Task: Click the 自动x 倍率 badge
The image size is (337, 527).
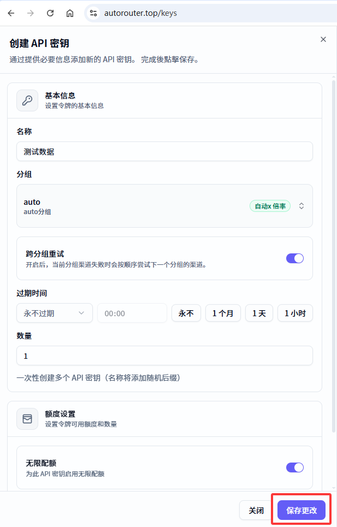Action: (270, 206)
